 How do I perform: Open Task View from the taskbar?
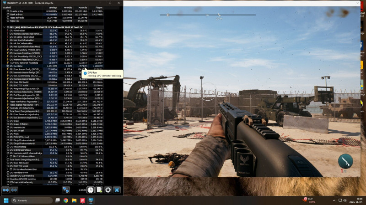pyautogui.click(x=57, y=200)
